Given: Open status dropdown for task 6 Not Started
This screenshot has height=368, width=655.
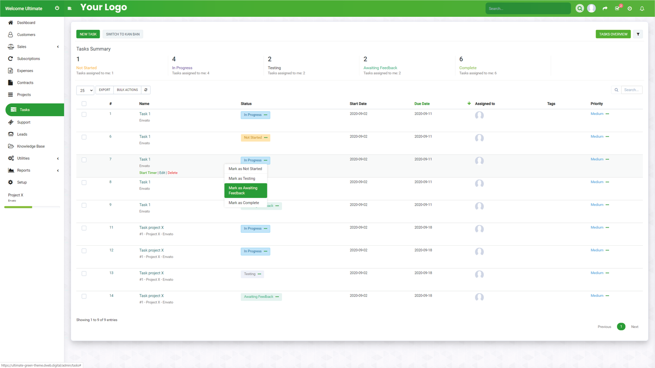Looking at the screenshot, I should [266, 138].
